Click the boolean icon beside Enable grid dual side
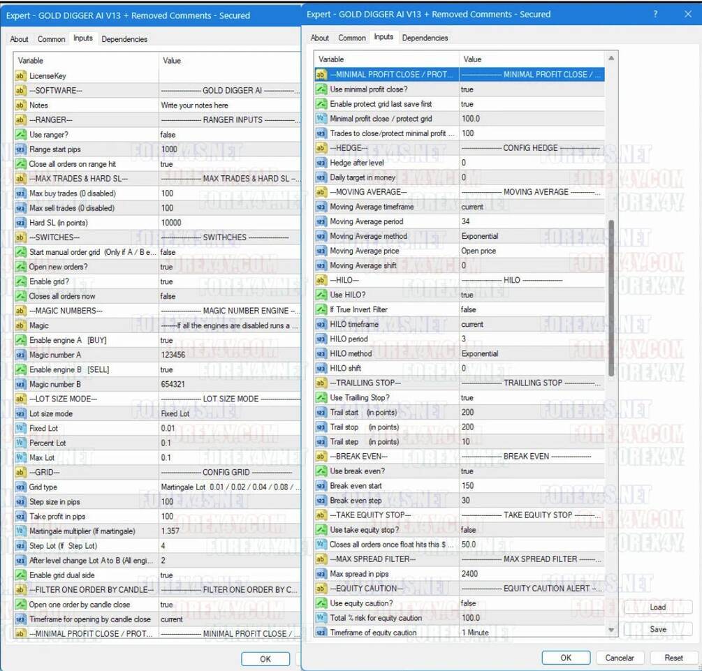 click(20, 575)
